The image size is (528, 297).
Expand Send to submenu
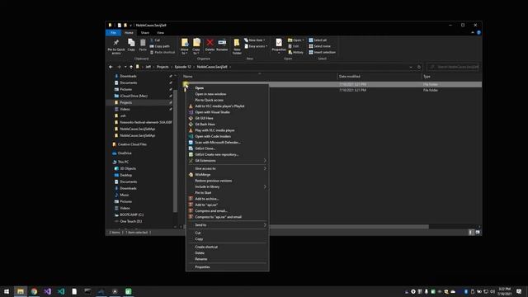click(x=228, y=225)
